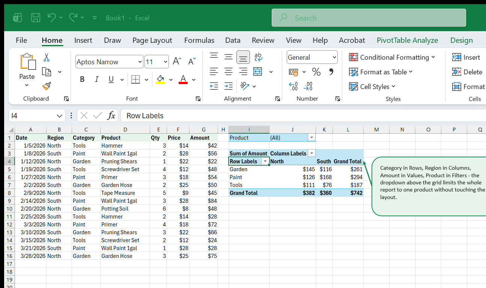The height and width of the screenshot is (288, 486).
Task: Open Font group dialog launcher
Action: pyautogui.click(x=198, y=99)
